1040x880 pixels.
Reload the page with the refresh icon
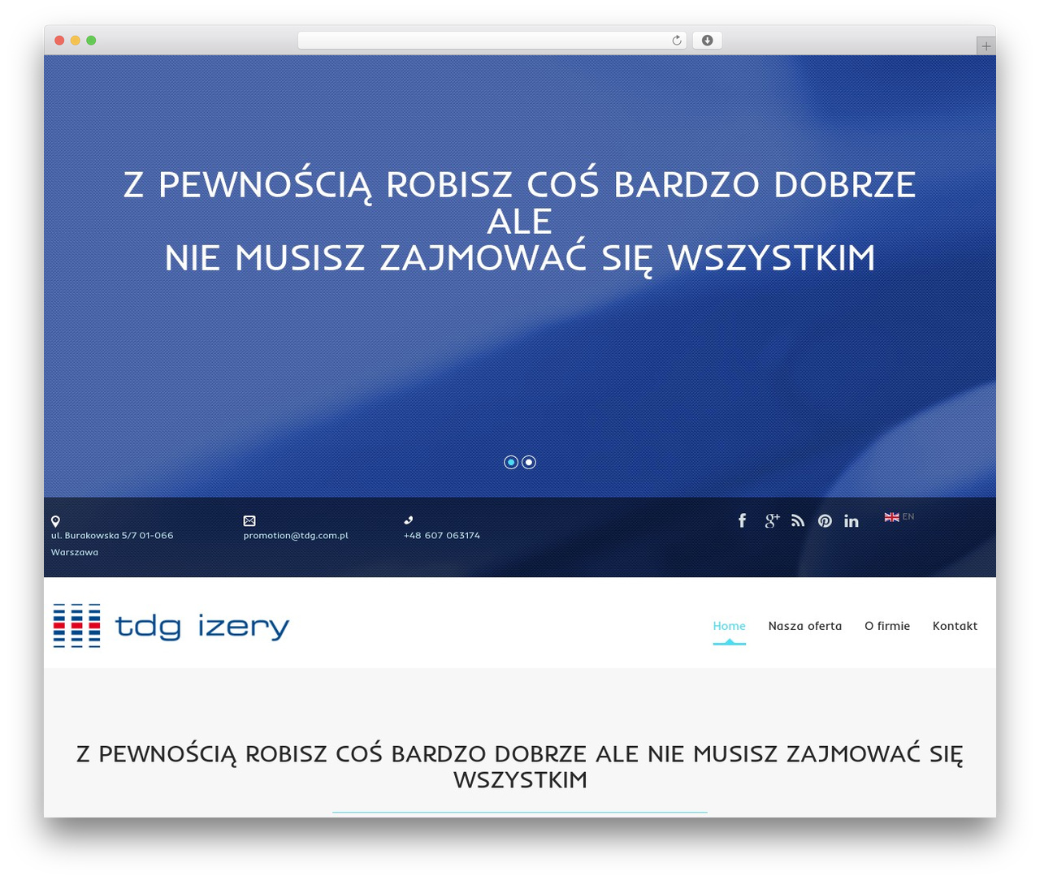pos(676,41)
